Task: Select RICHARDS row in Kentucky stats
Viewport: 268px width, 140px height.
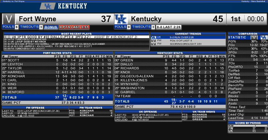Action: click(170, 68)
